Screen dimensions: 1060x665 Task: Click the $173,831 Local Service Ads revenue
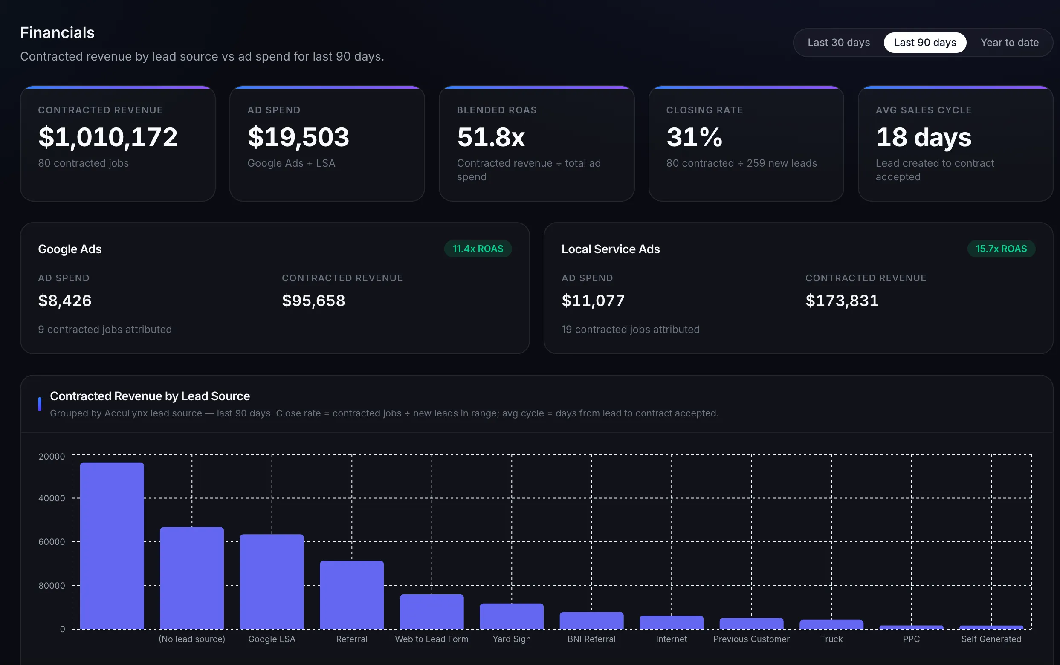[x=841, y=301]
